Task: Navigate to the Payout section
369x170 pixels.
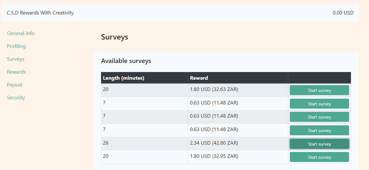Action: pyautogui.click(x=14, y=85)
